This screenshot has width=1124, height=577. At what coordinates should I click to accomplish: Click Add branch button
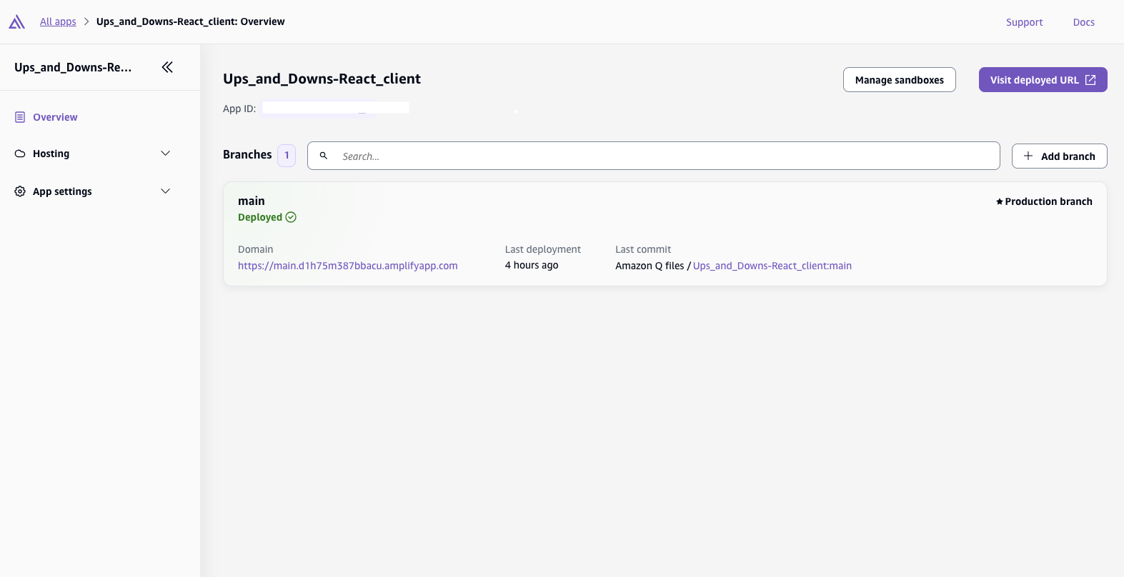pos(1060,156)
